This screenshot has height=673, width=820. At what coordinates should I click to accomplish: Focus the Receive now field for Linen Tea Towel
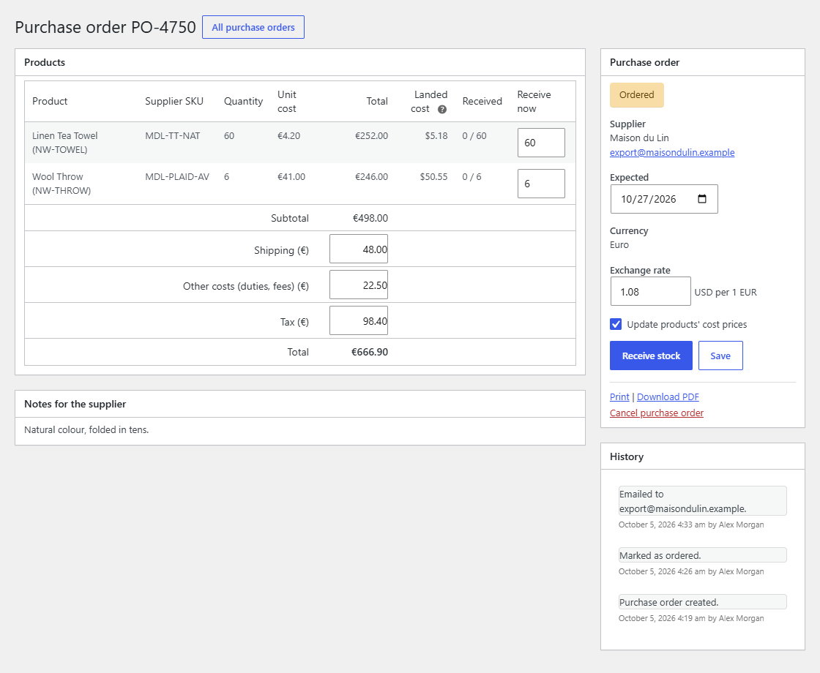click(541, 143)
